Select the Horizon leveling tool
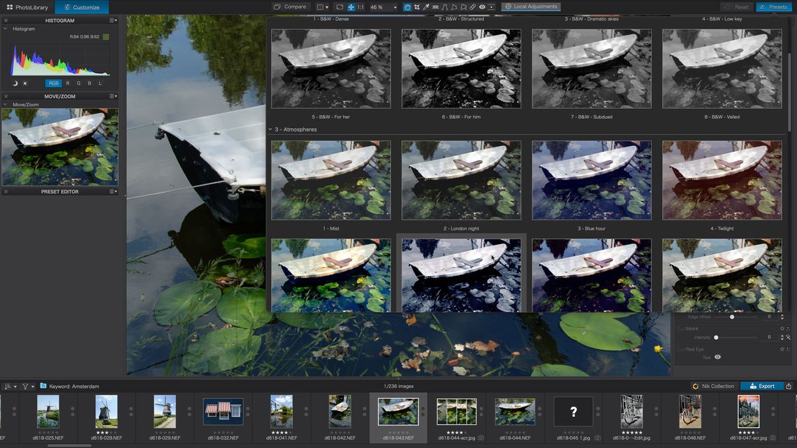Viewport: 797px width, 448px height. (x=435, y=7)
